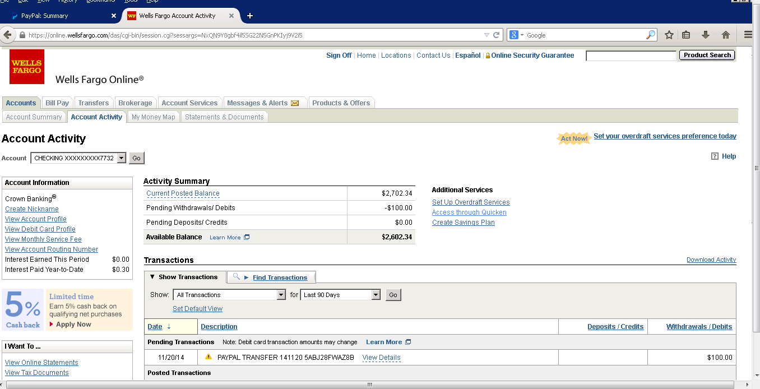Open new browser tab with plus icon
This screenshot has height=389, width=760.
250,16
